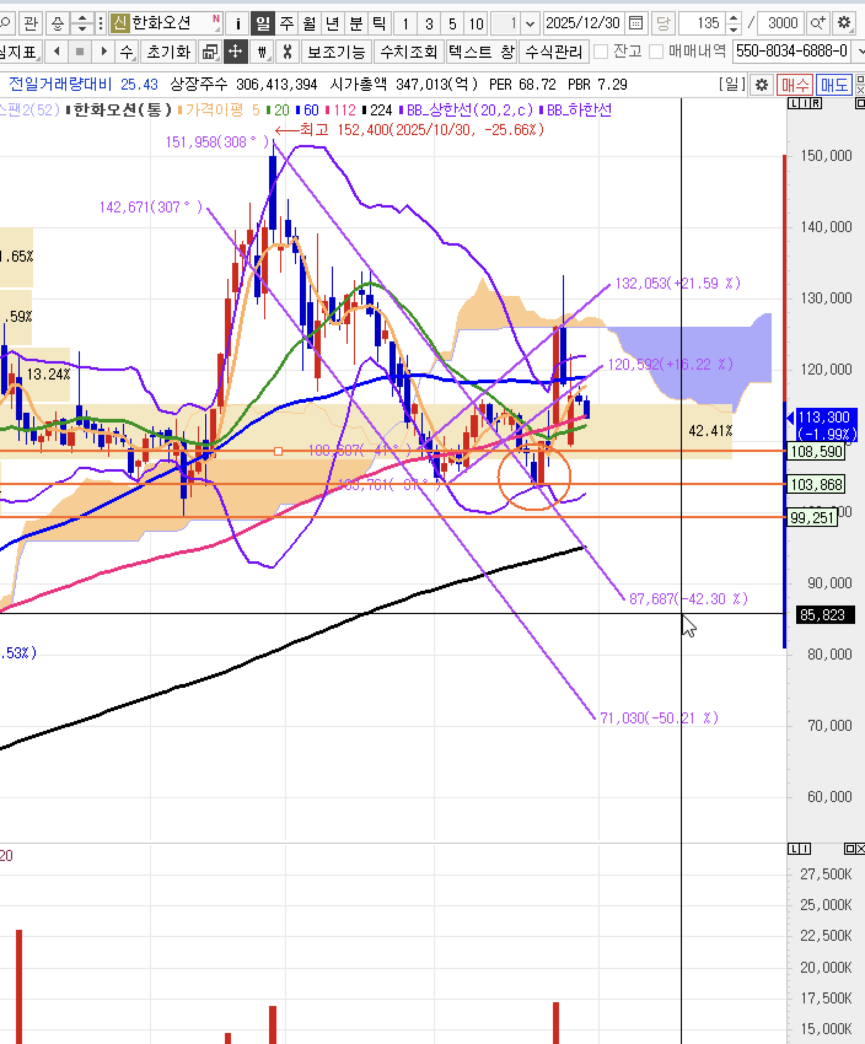Click the 초기화 reset button
Image resolution: width=865 pixels, height=1044 pixels.
168,52
